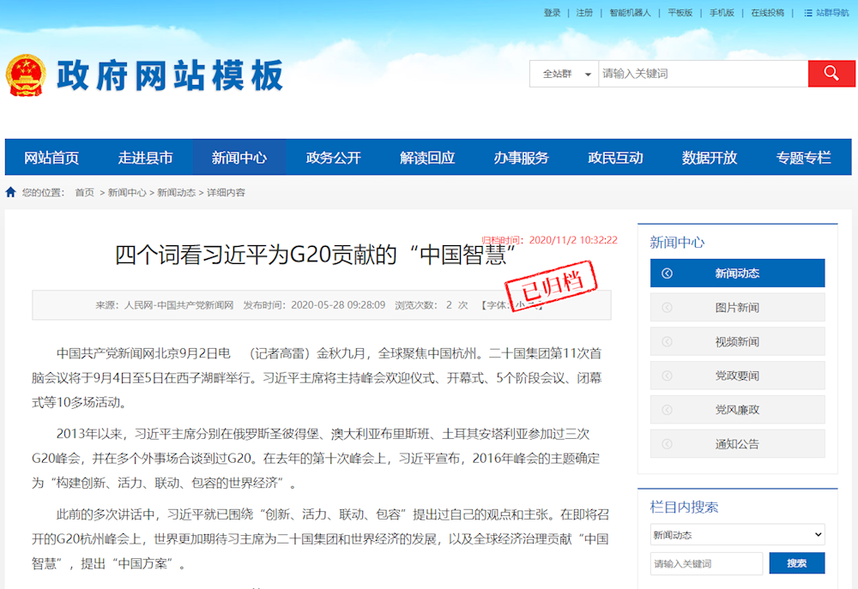Open the 智能机器人 link
Screen dimensions: 858x589
coord(630,13)
